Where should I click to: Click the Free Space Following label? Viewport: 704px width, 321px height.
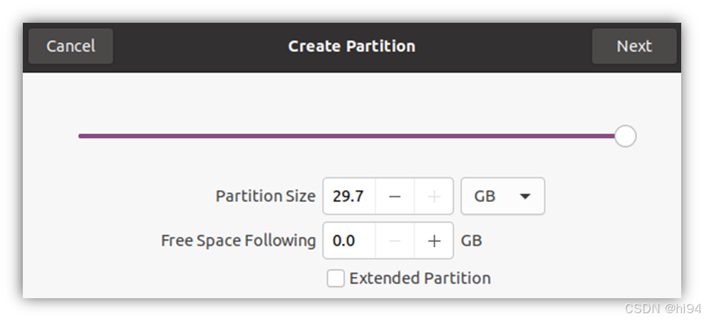[239, 241]
